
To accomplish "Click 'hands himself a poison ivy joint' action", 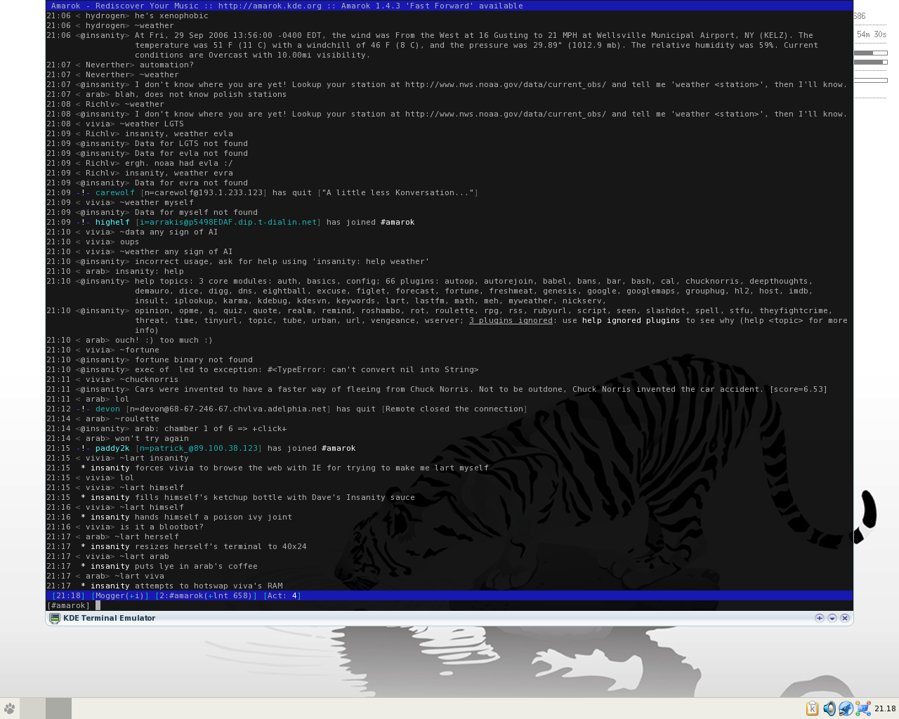I will [214, 517].
